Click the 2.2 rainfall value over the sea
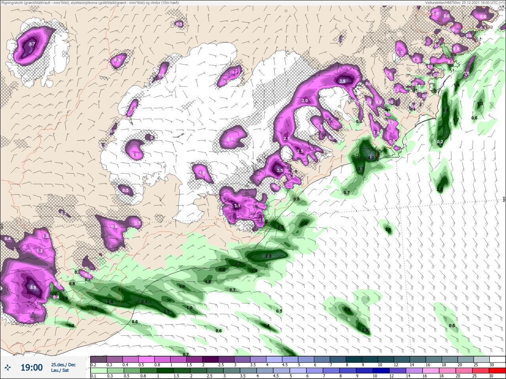This screenshot has height=379, width=506. click(x=365, y=330)
